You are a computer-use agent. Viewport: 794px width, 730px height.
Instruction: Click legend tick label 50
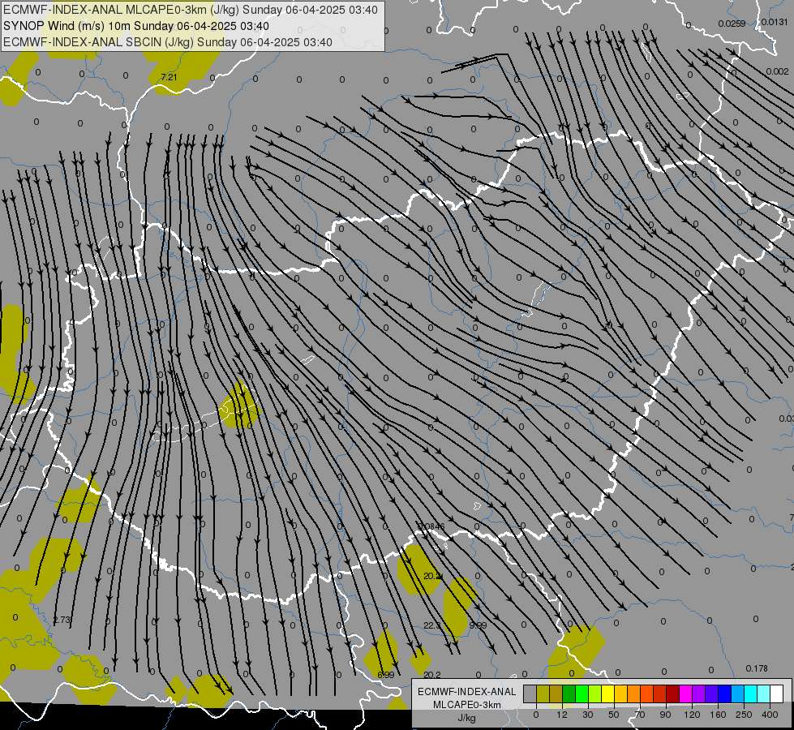click(614, 715)
